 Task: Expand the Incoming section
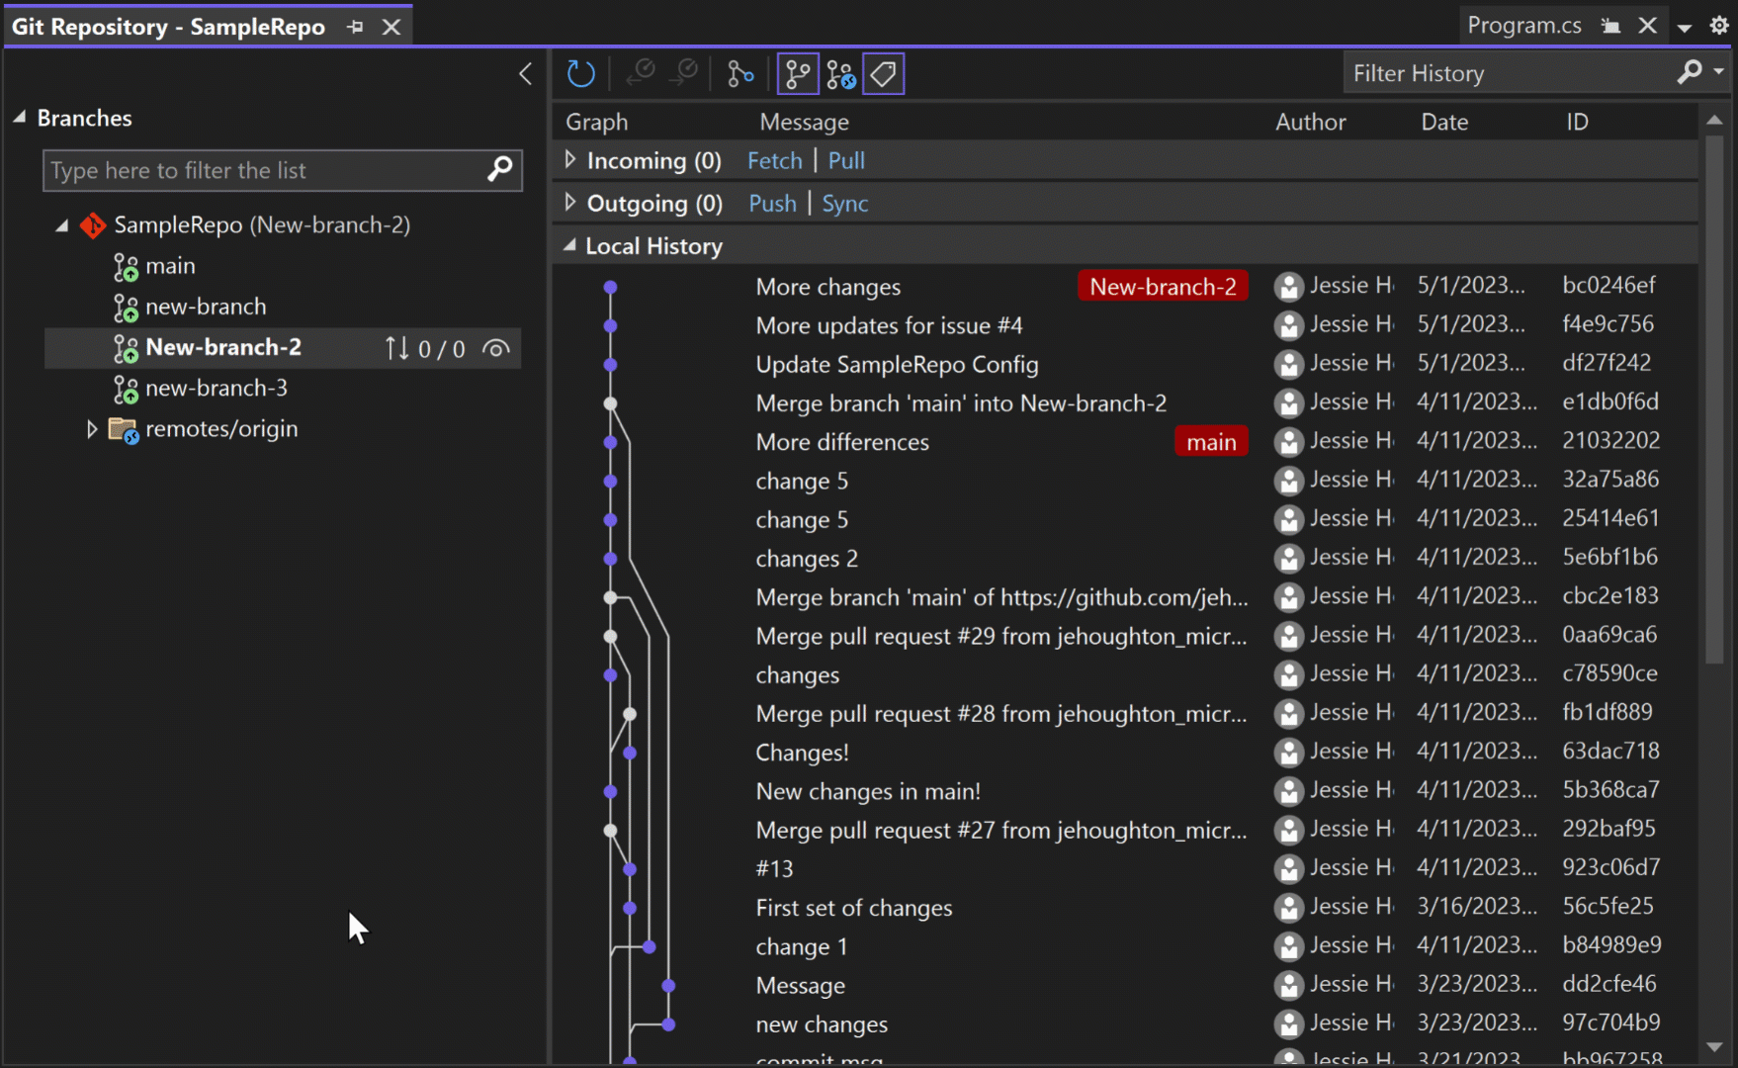570,160
